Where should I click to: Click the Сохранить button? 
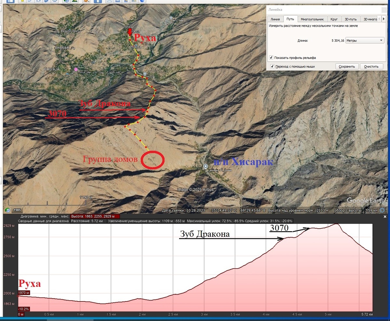pyautogui.click(x=347, y=66)
